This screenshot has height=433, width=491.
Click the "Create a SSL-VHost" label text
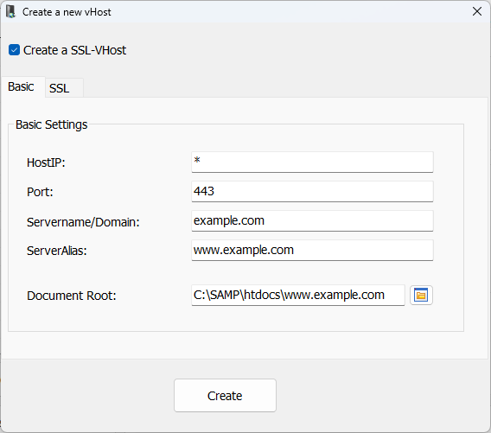click(74, 50)
